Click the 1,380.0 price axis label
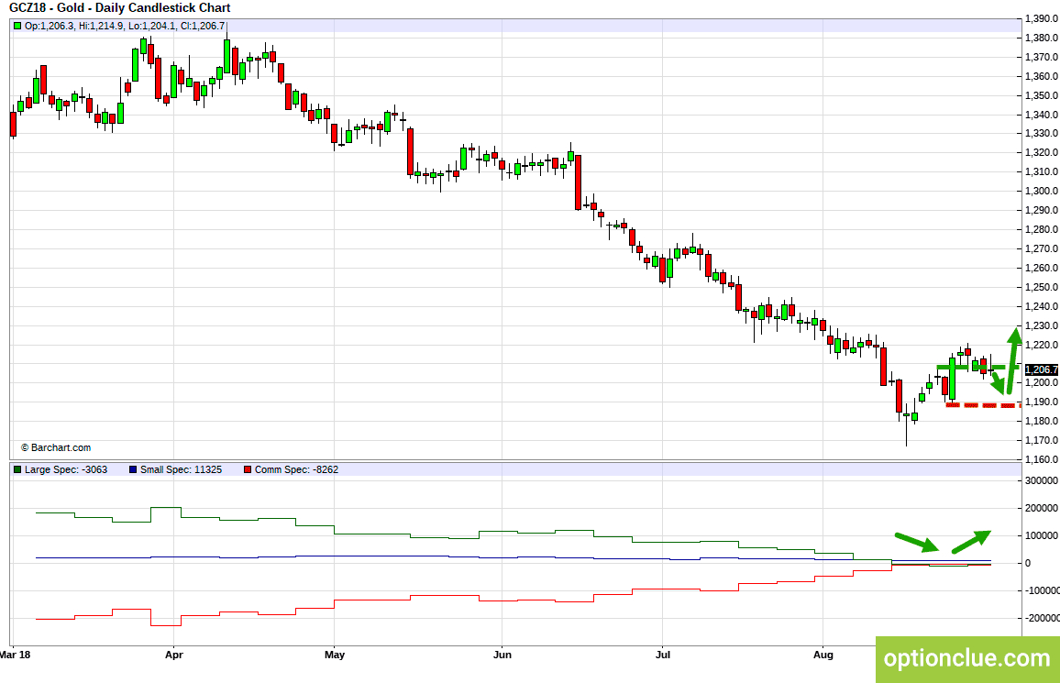This screenshot has width=1060, height=683. (x=1042, y=38)
